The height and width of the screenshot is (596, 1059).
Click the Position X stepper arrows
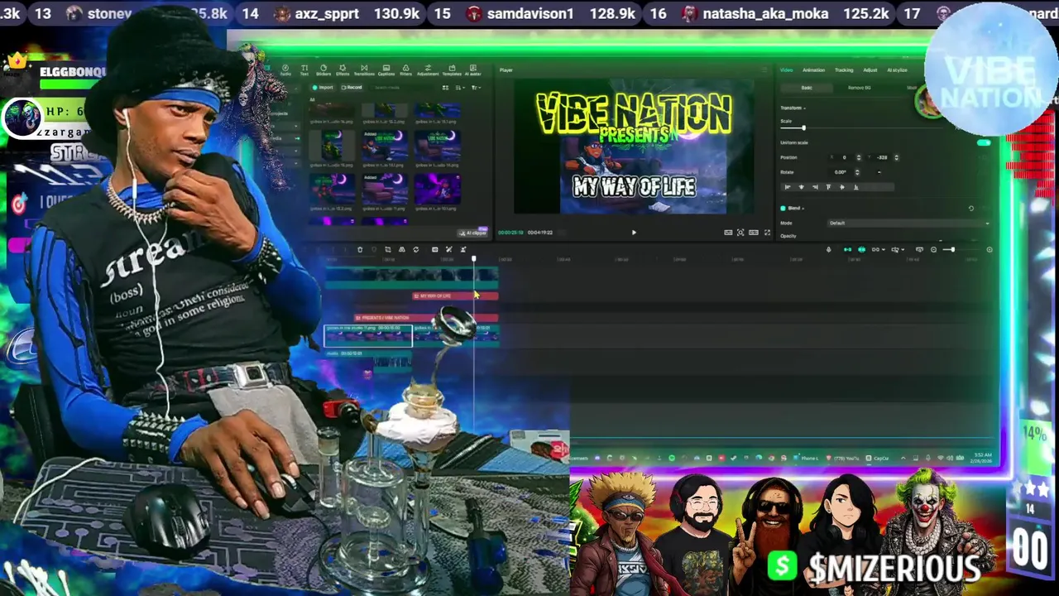click(859, 157)
